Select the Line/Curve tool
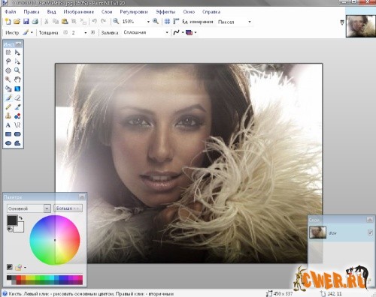Viewport: 376px width, 297px height. [17, 125]
